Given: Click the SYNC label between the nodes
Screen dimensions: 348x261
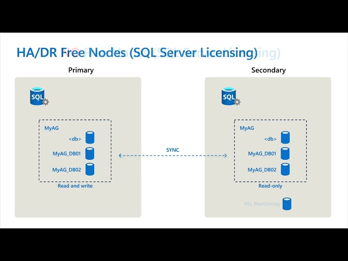Looking at the screenshot, I should pos(173,150).
